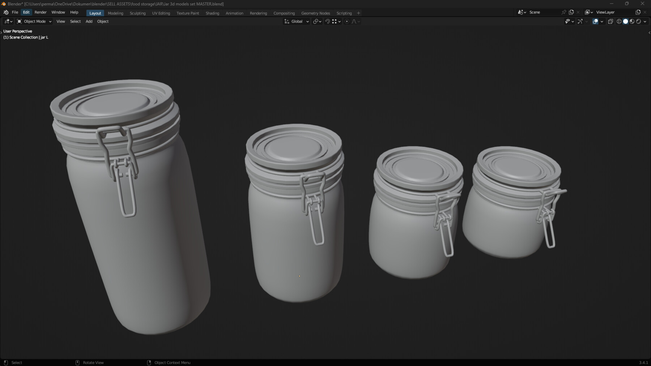Toggle X-Ray with the overlapping squares icon

(x=610, y=21)
